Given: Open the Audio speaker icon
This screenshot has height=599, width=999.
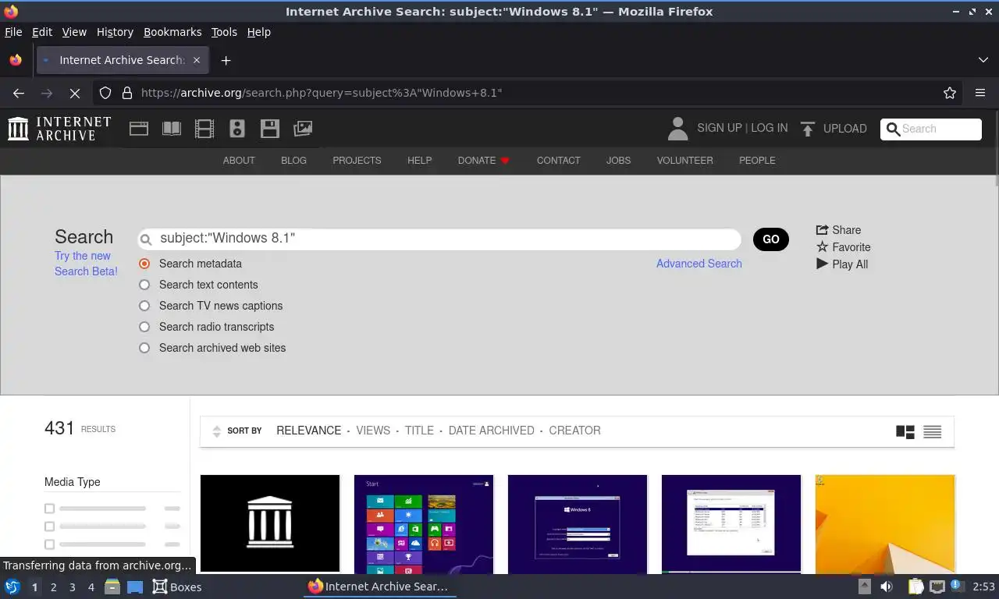Looking at the screenshot, I should click(x=237, y=129).
